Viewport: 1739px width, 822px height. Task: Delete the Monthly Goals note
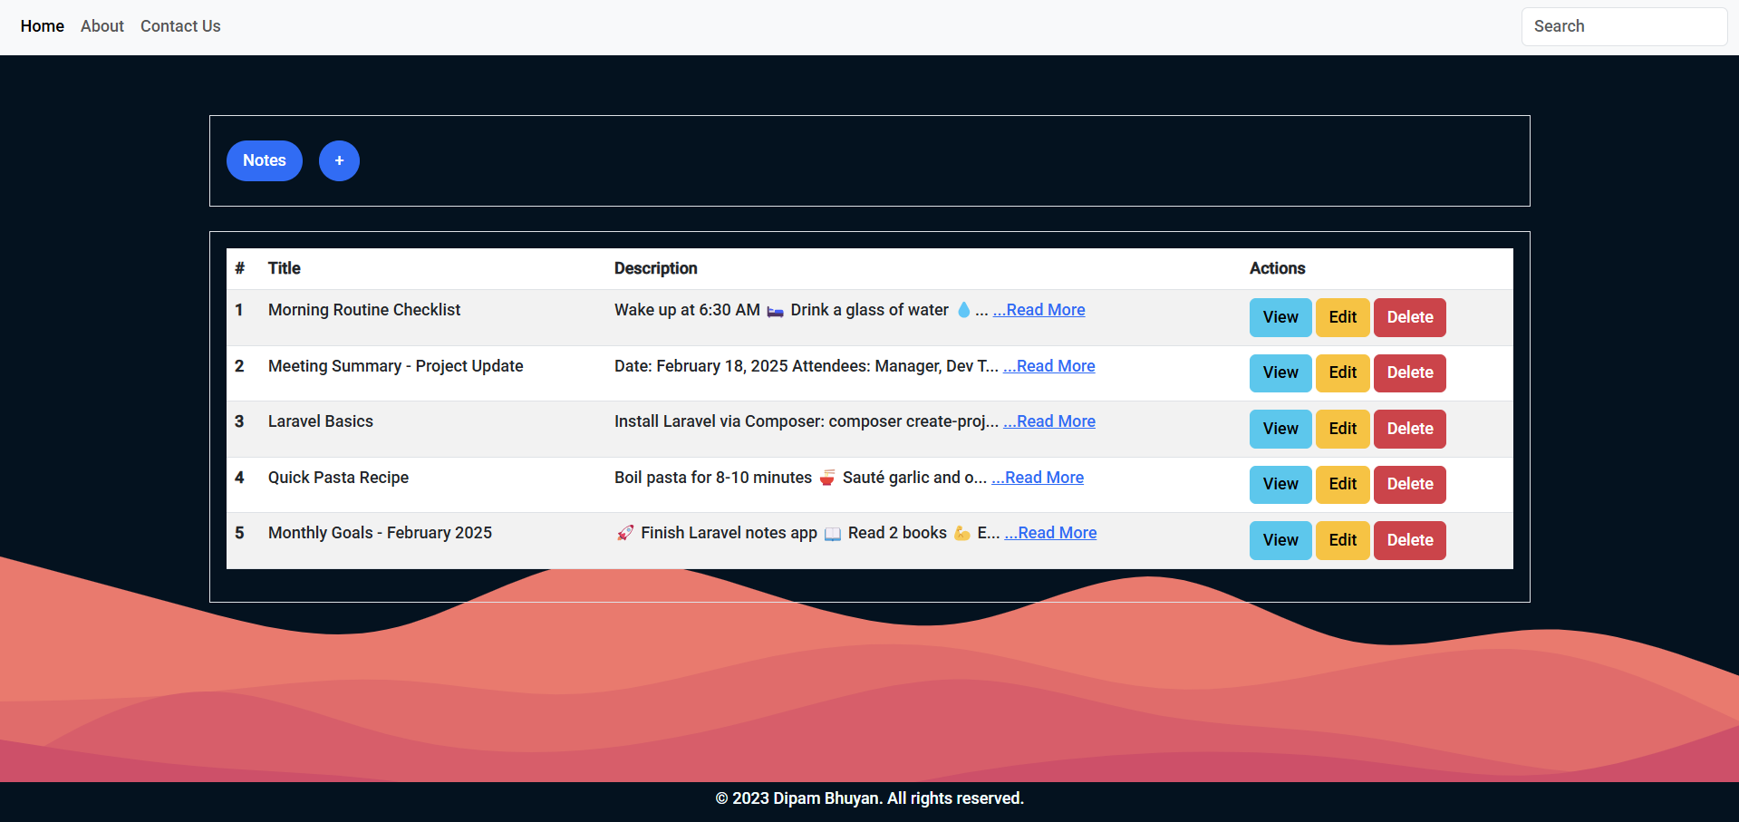[x=1409, y=540]
